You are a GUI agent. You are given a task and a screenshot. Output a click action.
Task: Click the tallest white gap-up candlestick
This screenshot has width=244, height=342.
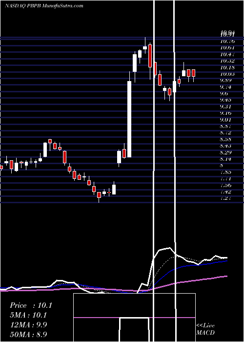(x=129, y=119)
